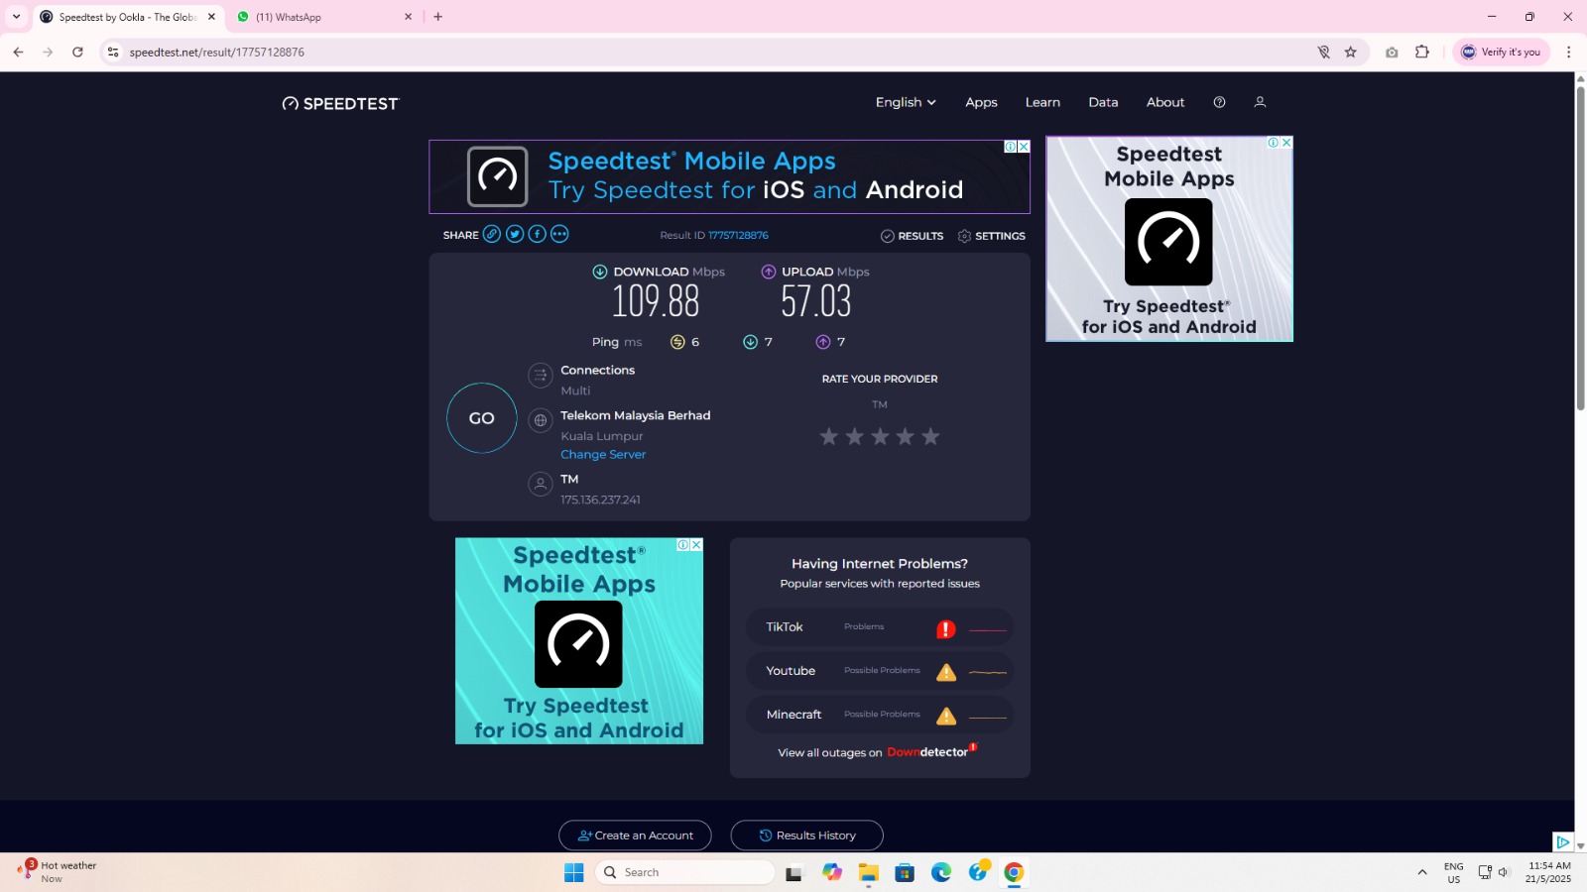Image resolution: width=1587 pixels, height=892 pixels.
Task: Open more share options icon
Action: [x=559, y=235]
